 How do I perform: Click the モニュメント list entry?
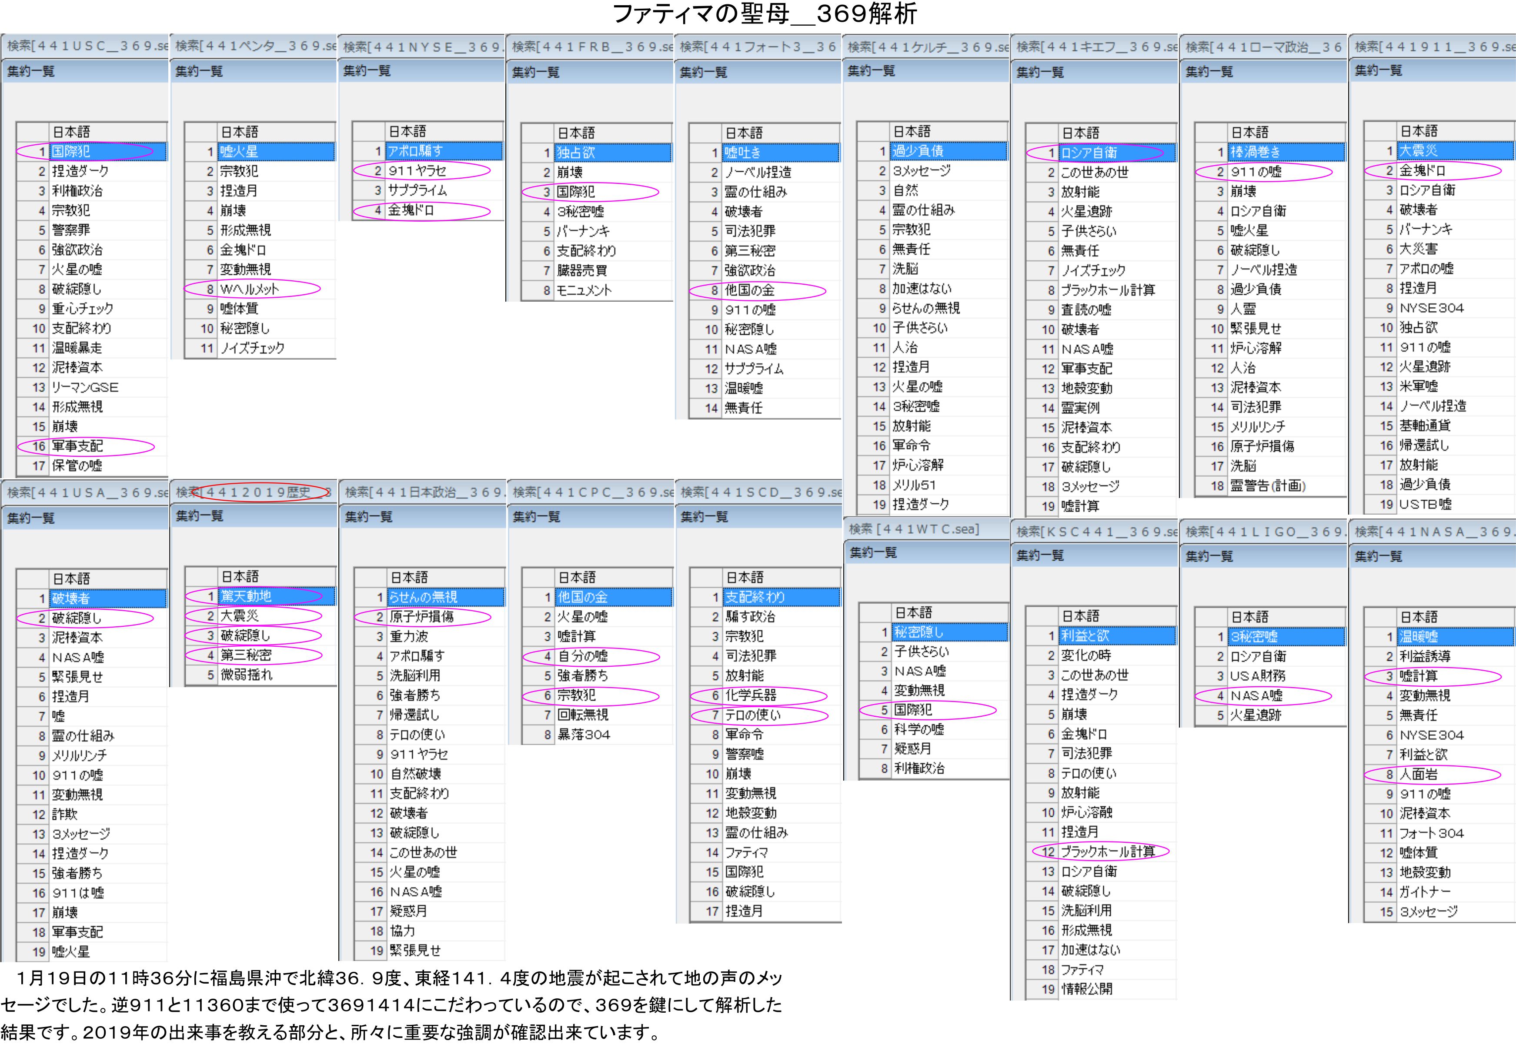[x=584, y=290]
